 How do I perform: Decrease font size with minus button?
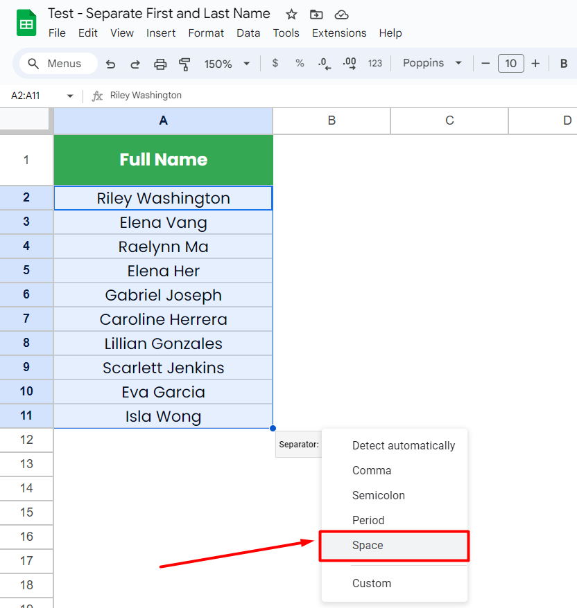[x=485, y=63]
